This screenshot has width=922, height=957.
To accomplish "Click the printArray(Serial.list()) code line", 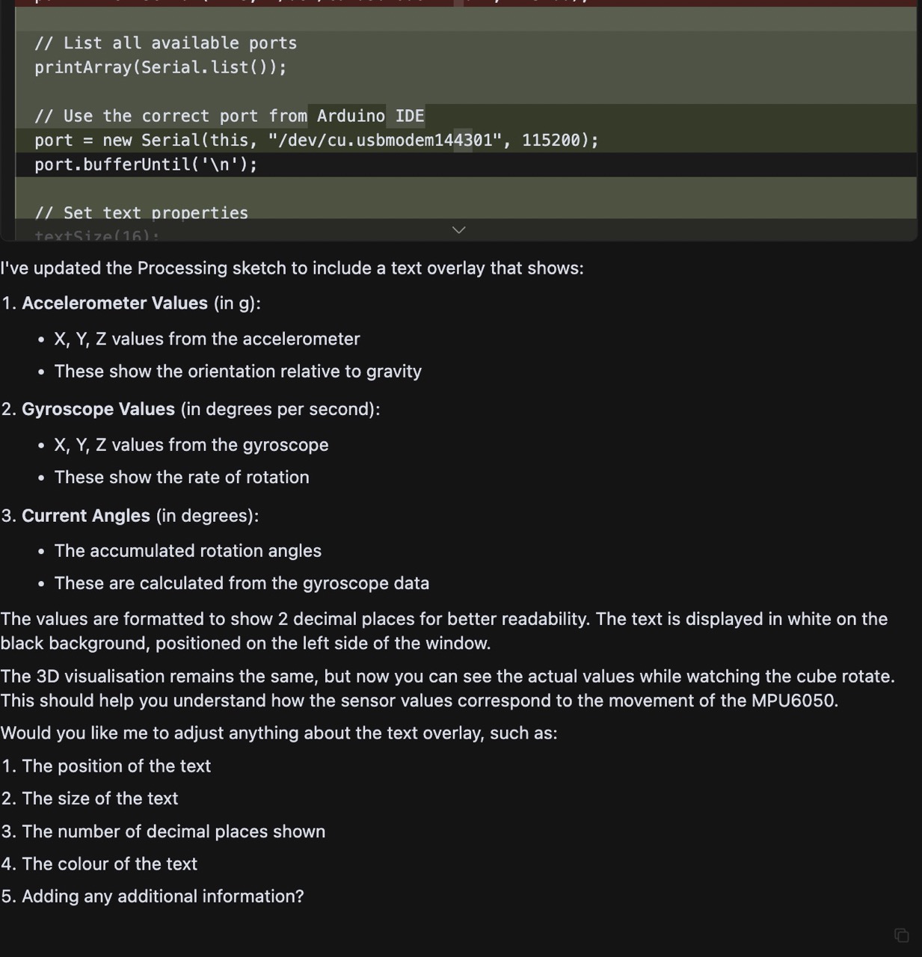I will pyautogui.click(x=160, y=67).
